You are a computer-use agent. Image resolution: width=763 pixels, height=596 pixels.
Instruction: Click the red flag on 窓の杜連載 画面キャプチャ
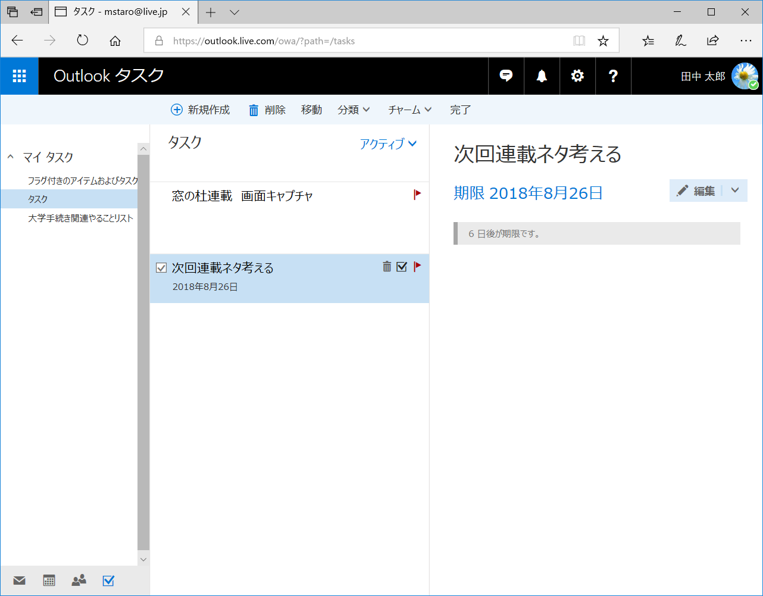pos(417,194)
